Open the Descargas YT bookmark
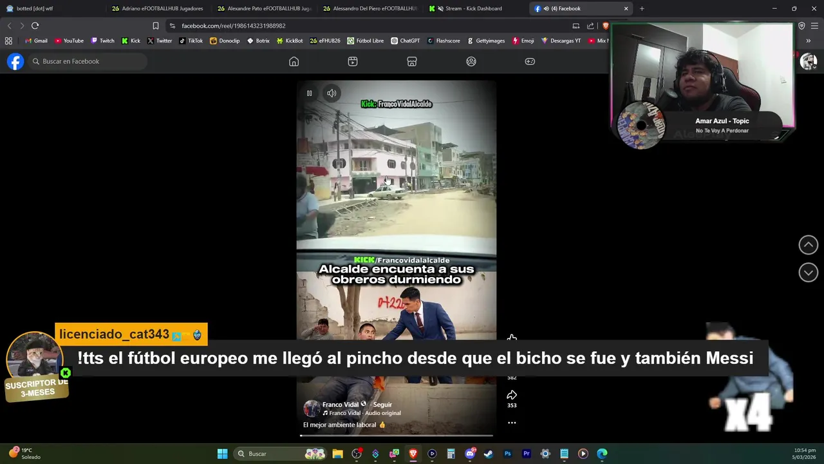Viewport: 824px width, 464px height. pos(561,41)
